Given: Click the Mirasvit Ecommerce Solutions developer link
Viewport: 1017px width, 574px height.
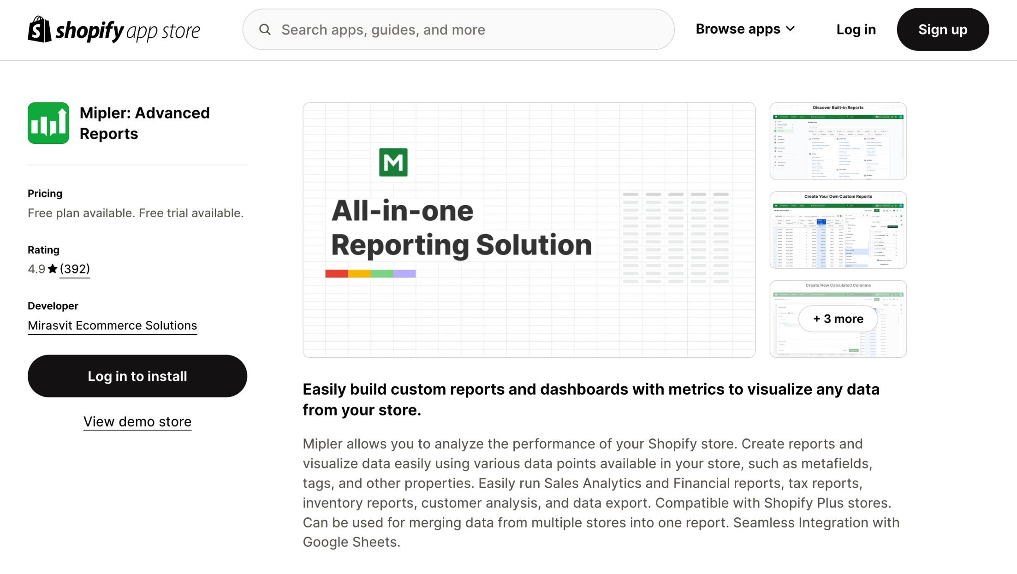Looking at the screenshot, I should pyautogui.click(x=112, y=325).
